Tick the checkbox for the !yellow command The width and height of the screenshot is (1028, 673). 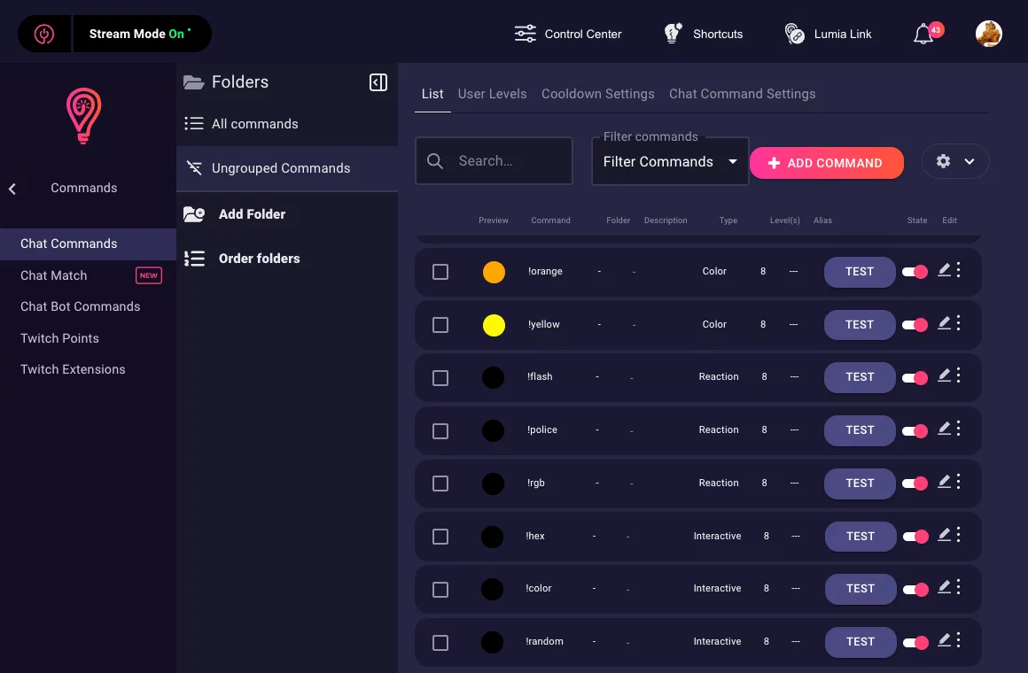pyautogui.click(x=440, y=325)
